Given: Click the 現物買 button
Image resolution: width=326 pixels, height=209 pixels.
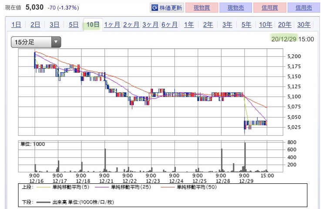Looking at the screenshot, I should tap(202, 8).
